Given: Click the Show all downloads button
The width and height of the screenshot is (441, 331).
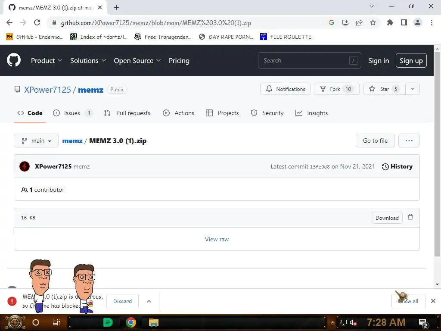Looking at the screenshot, I should tap(408, 301).
